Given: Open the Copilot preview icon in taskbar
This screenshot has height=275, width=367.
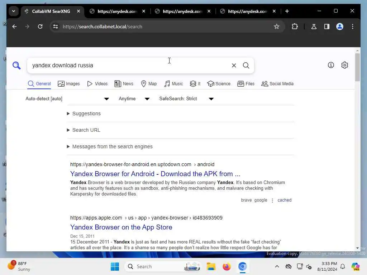Looking at the screenshot, I should 356,266.
